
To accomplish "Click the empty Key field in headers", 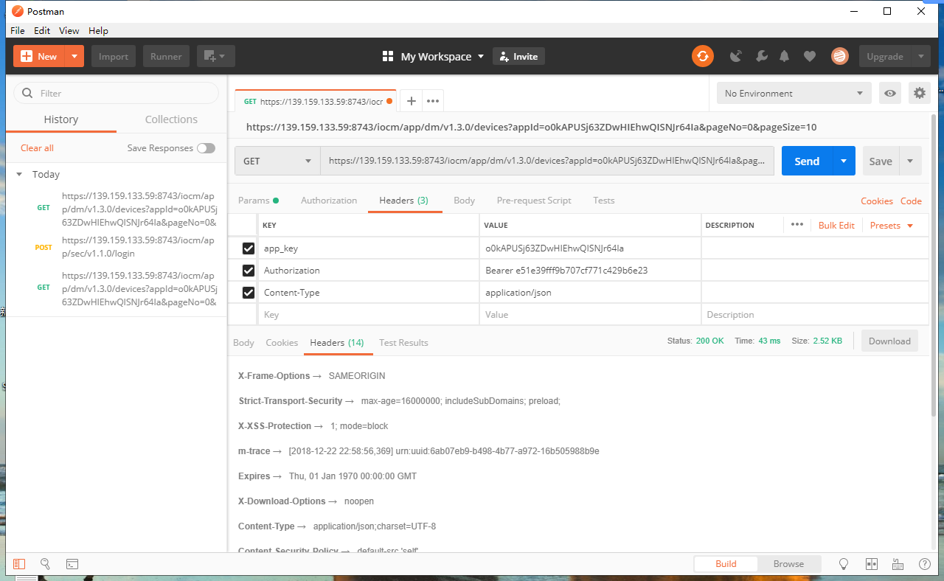I will point(368,315).
